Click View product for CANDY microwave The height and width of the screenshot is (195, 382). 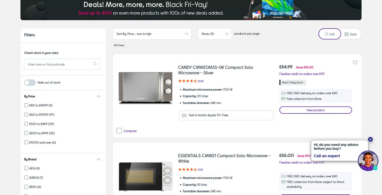tap(316, 110)
